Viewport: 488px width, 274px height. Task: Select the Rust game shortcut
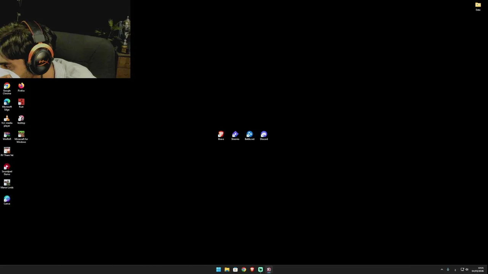(x=21, y=103)
